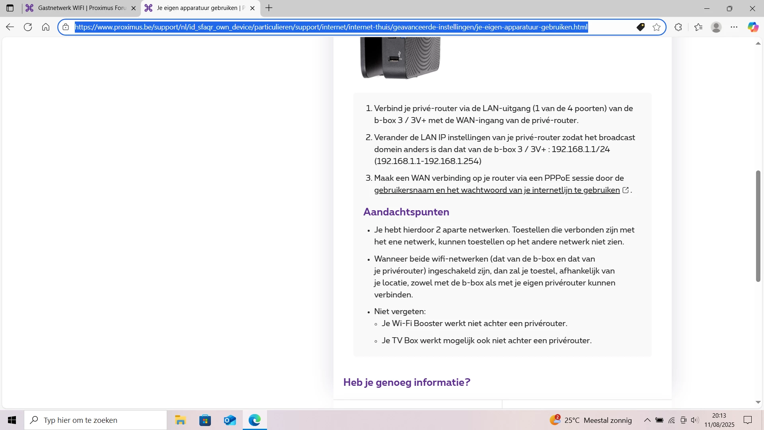Open tab actions menu icon
The image size is (764, 430).
[10, 8]
